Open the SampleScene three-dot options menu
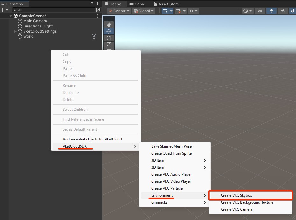The image size is (296, 220). pos(97,16)
